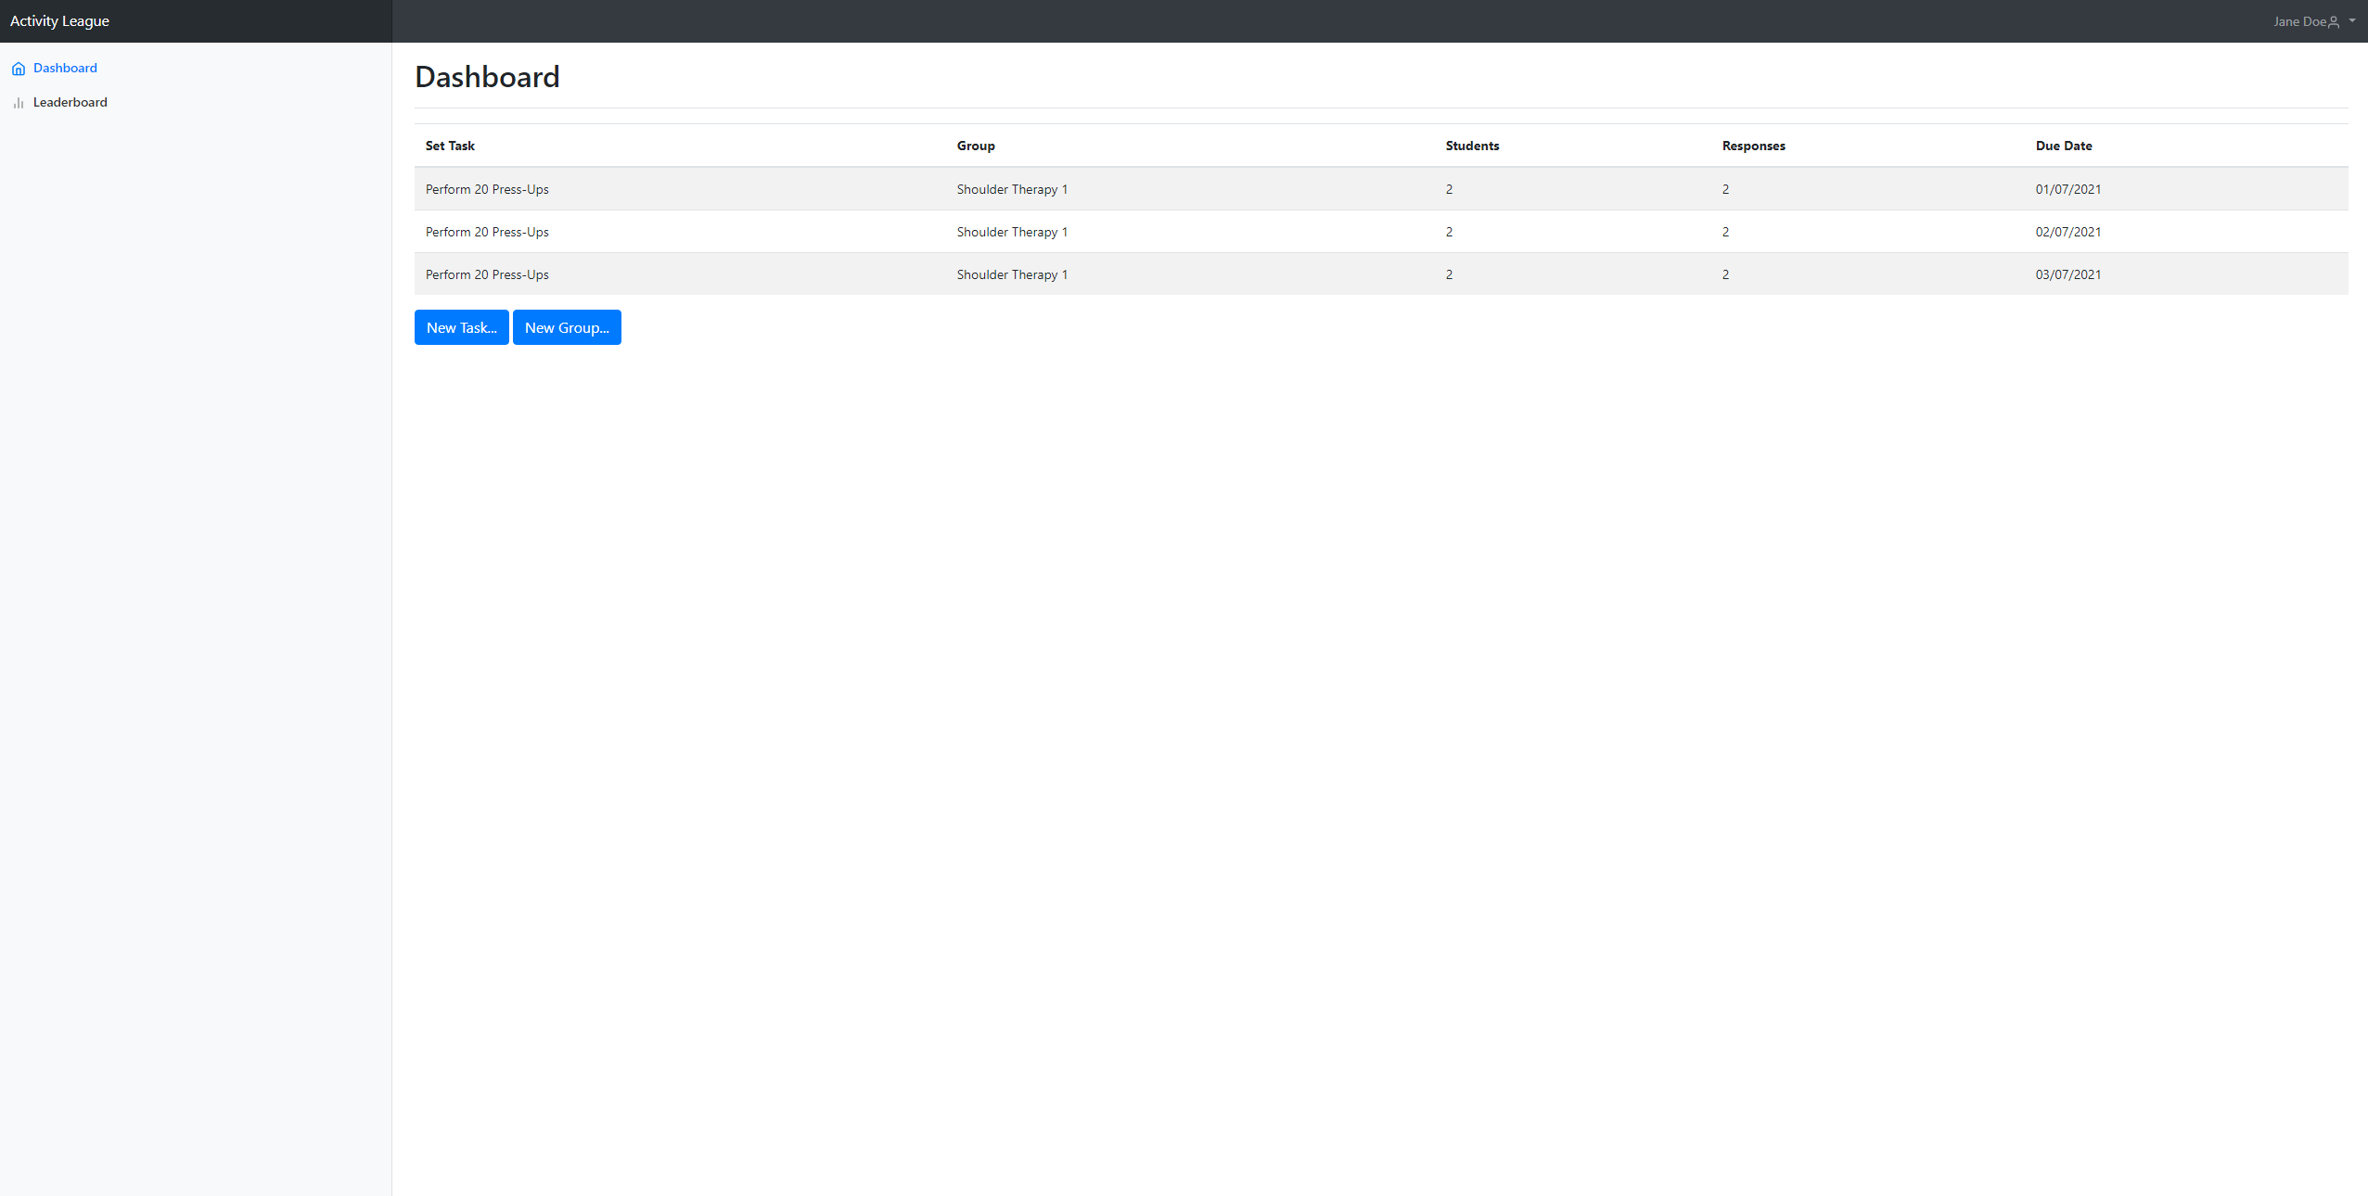Select Perform 20 Press-Ups due 03/07/2021
The width and height of the screenshot is (2368, 1196).
[x=487, y=274]
